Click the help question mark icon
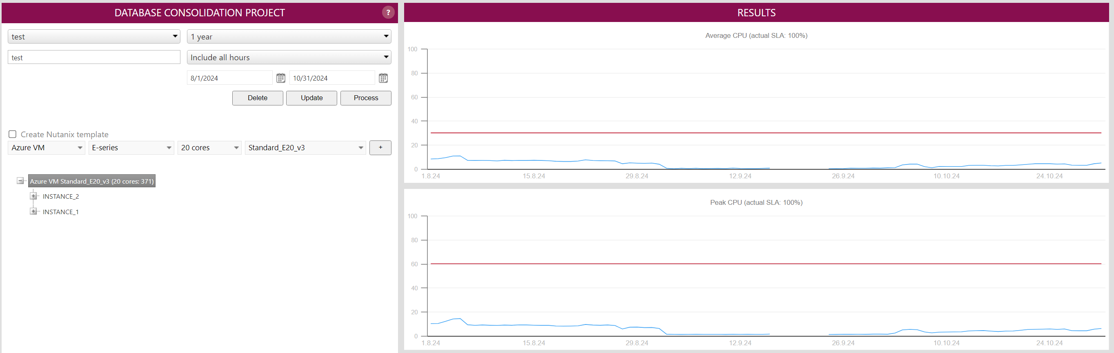This screenshot has width=1114, height=353. (x=388, y=13)
